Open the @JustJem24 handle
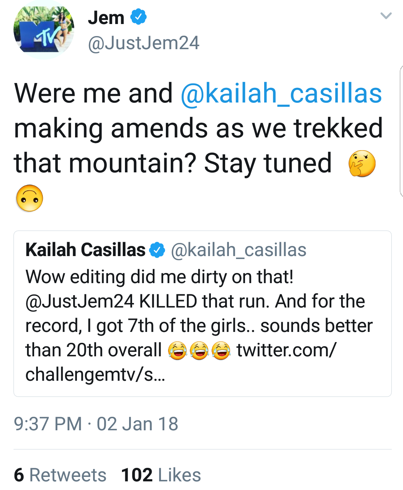Viewport: 403px width, 490px height. tap(144, 43)
